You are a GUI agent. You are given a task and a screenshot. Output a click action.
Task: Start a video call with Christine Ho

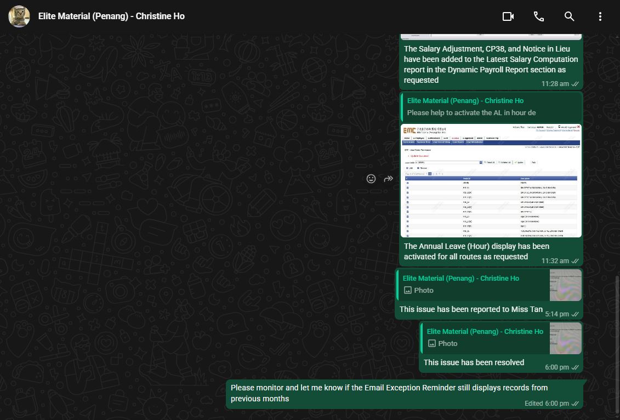508,16
